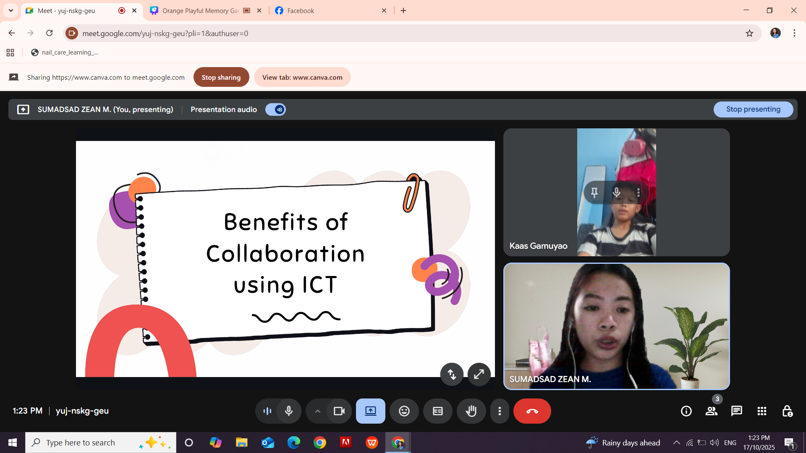Expand camera settings chevron arrow

tap(318, 411)
